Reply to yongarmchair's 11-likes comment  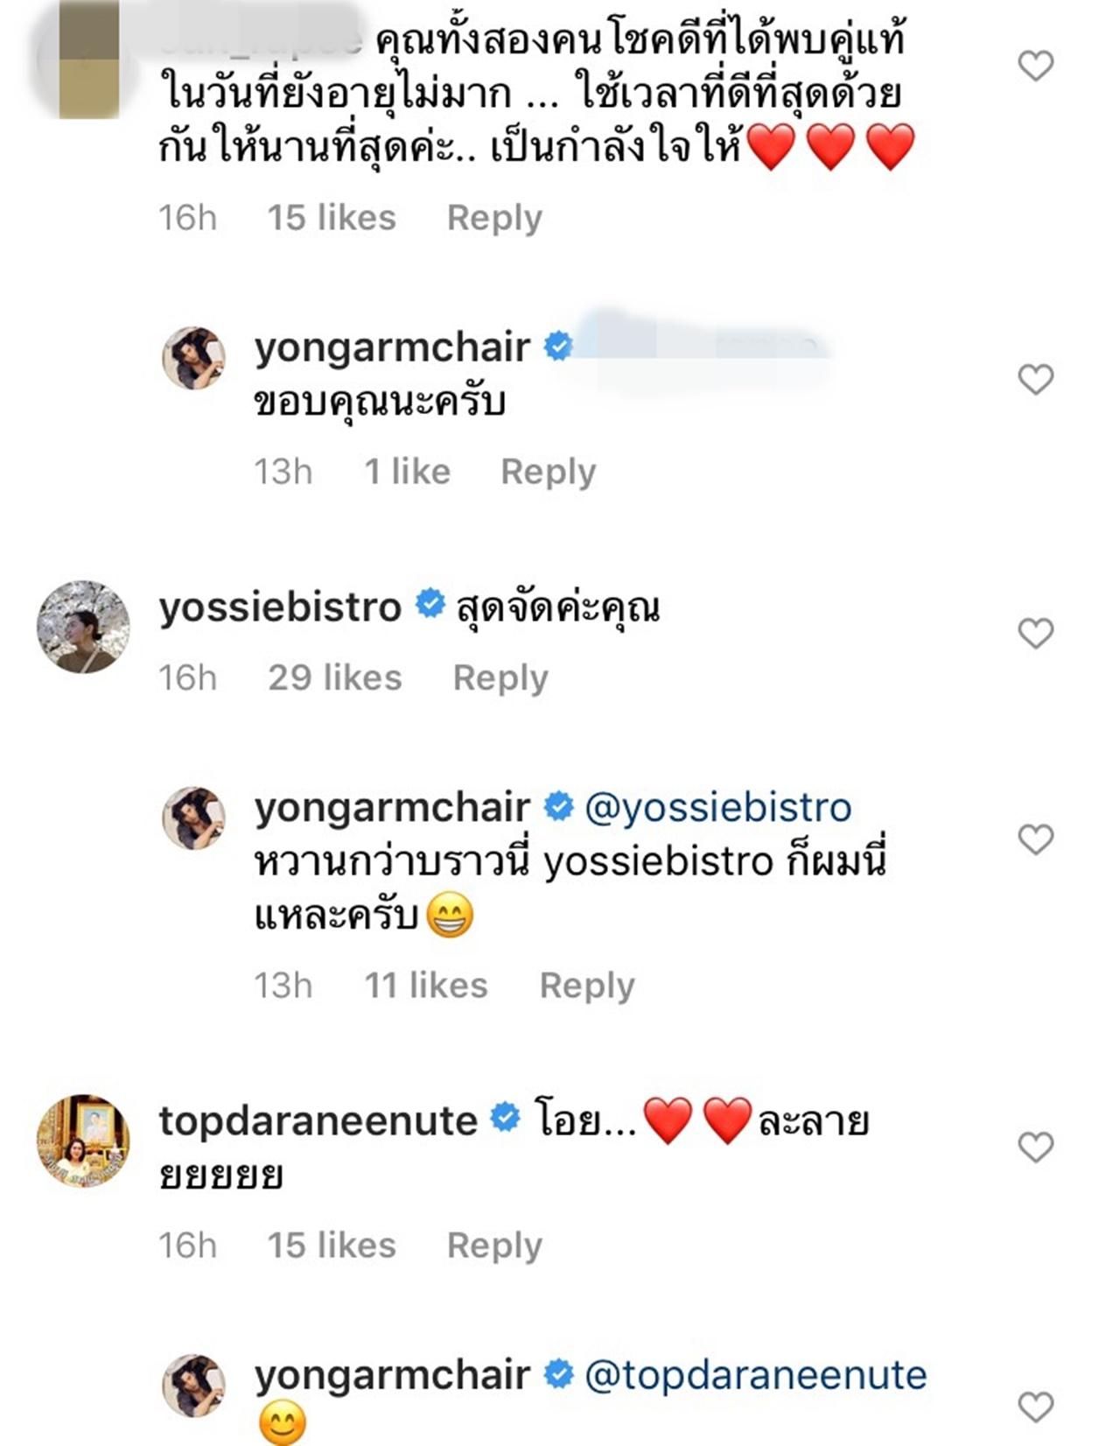point(586,986)
